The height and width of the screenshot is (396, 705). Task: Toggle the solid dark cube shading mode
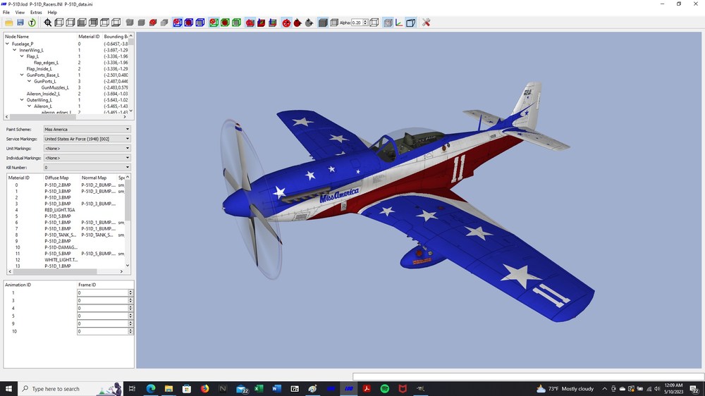[x=323, y=23]
